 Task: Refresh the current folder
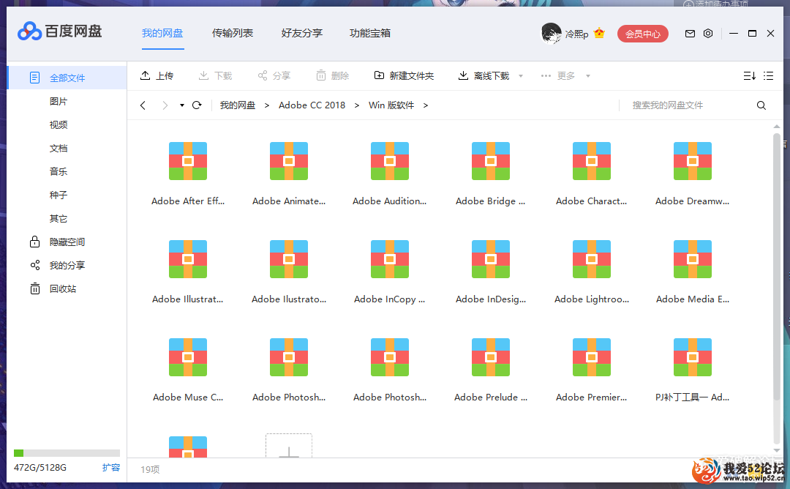(x=197, y=105)
